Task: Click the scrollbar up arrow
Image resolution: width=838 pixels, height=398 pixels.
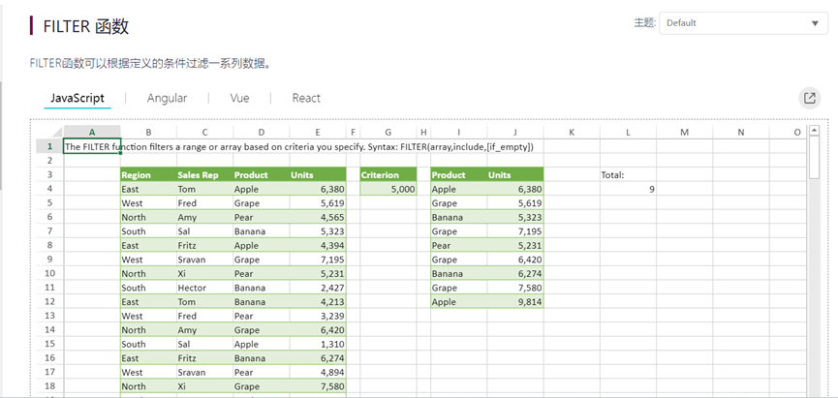Action: click(814, 130)
